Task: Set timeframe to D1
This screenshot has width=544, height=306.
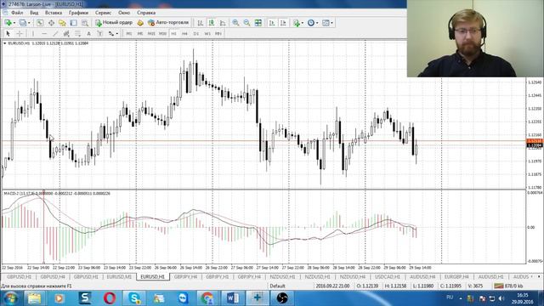Action: (x=196, y=34)
